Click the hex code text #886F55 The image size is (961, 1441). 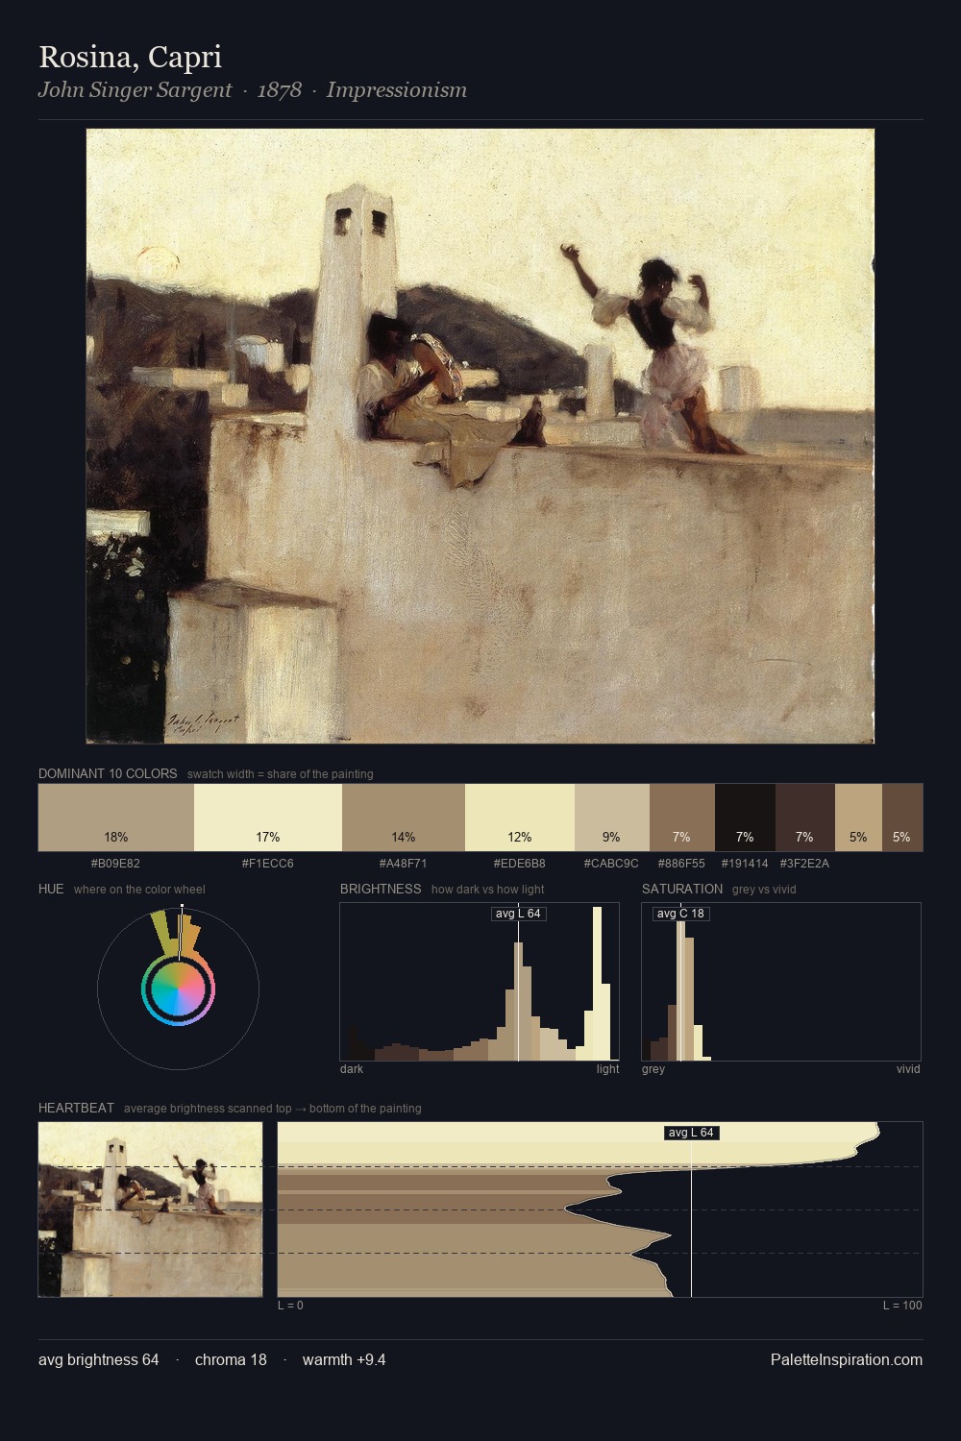click(681, 864)
